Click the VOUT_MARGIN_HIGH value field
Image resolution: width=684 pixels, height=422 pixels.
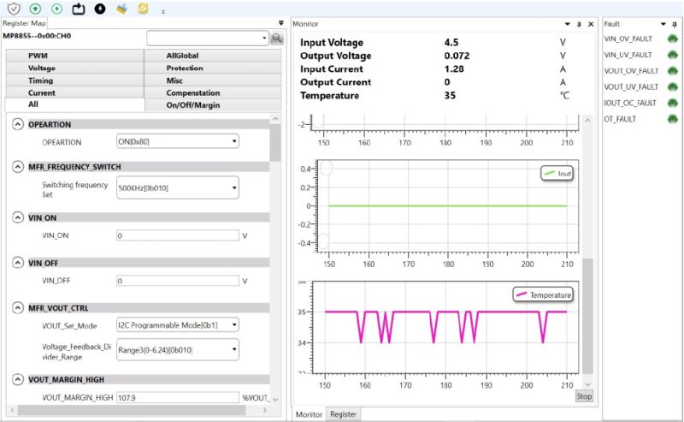[178, 397]
